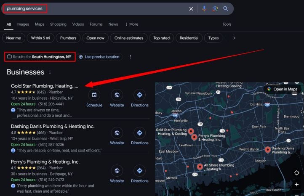
Task: Select All Shore Plumbing map pin
Action: coord(200,167)
